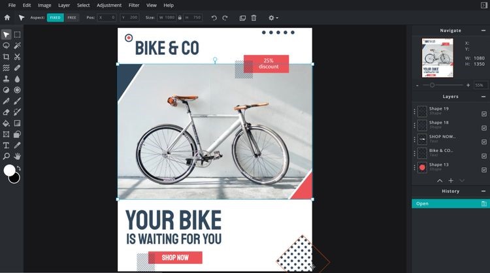This screenshot has height=273, width=490.
Task: Zoom out with the minus button
Action: [417, 86]
